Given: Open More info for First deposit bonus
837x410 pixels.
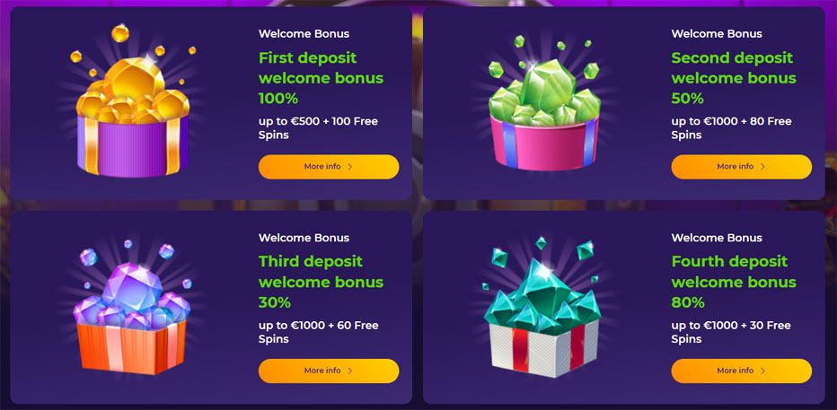Looking at the screenshot, I should 329,167.
